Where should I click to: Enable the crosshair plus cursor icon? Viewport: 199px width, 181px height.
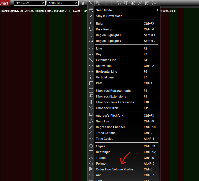tap(112, 3)
